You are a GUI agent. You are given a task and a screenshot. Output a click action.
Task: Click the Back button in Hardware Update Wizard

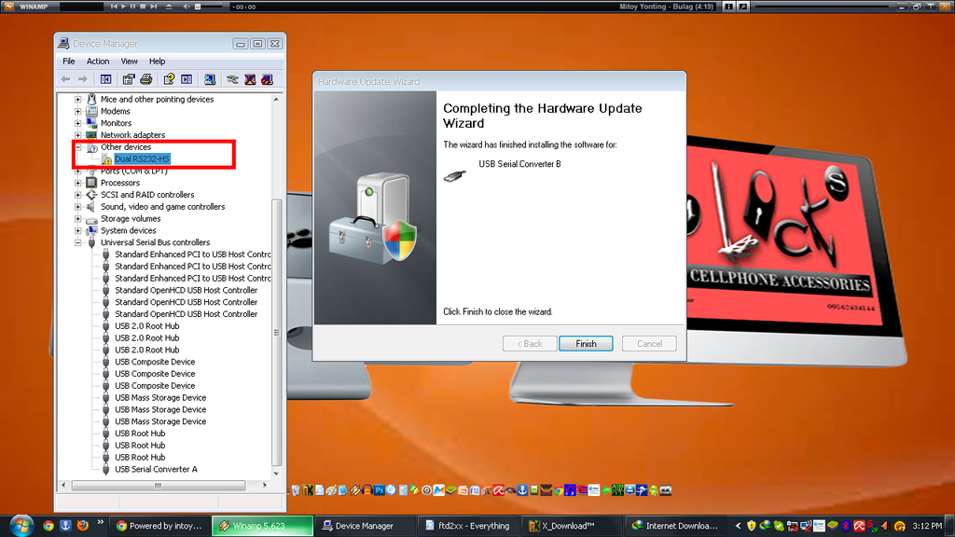pyautogui.click(x=530, y=343)
